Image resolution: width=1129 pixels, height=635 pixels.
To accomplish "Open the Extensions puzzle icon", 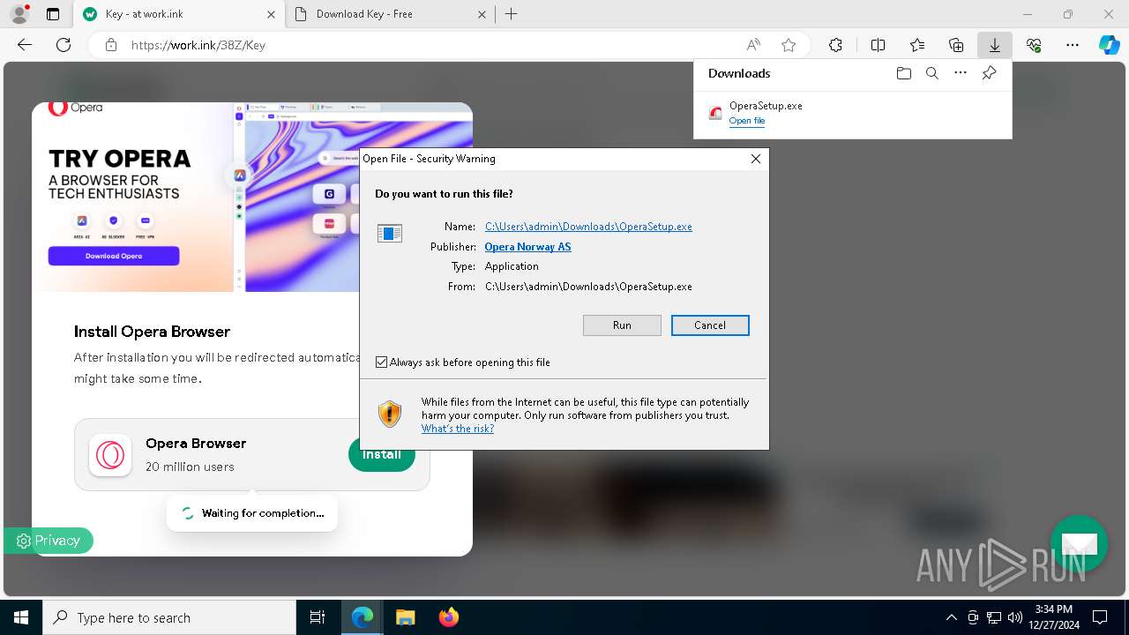I will click(835, 45).
